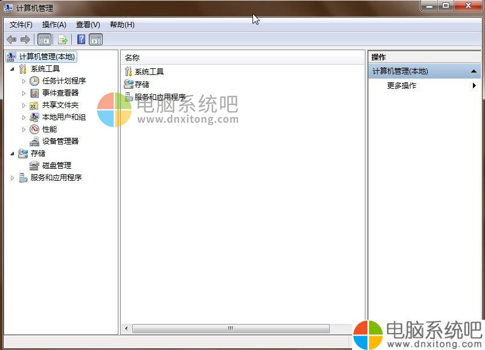Click the 更多操作 action link
485x350 pixels.
point(402,85)
